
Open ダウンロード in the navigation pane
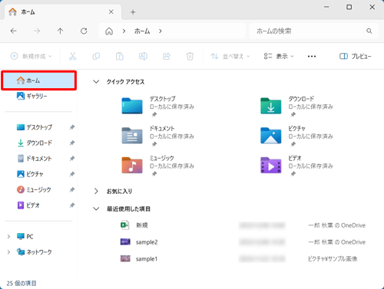[35, 143]
